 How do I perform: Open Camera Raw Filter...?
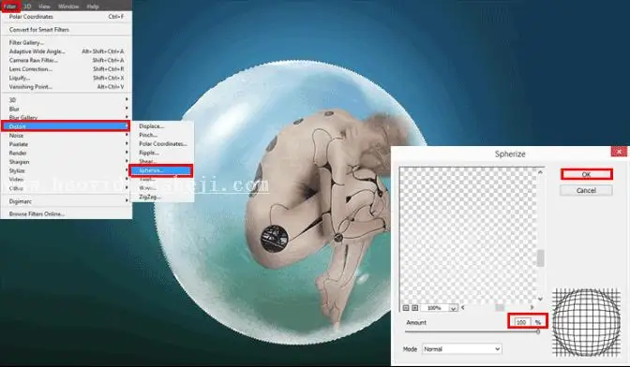tap(67, 60)
